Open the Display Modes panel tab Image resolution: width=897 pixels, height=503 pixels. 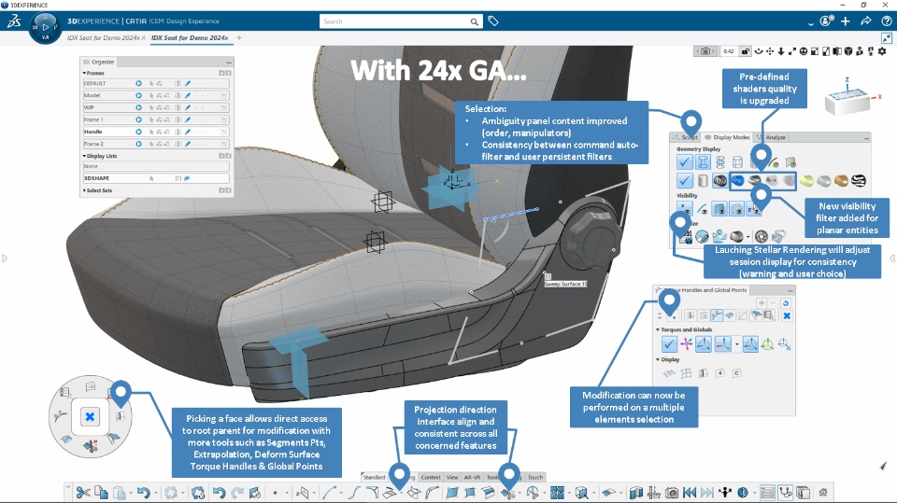tap(727, 137)
